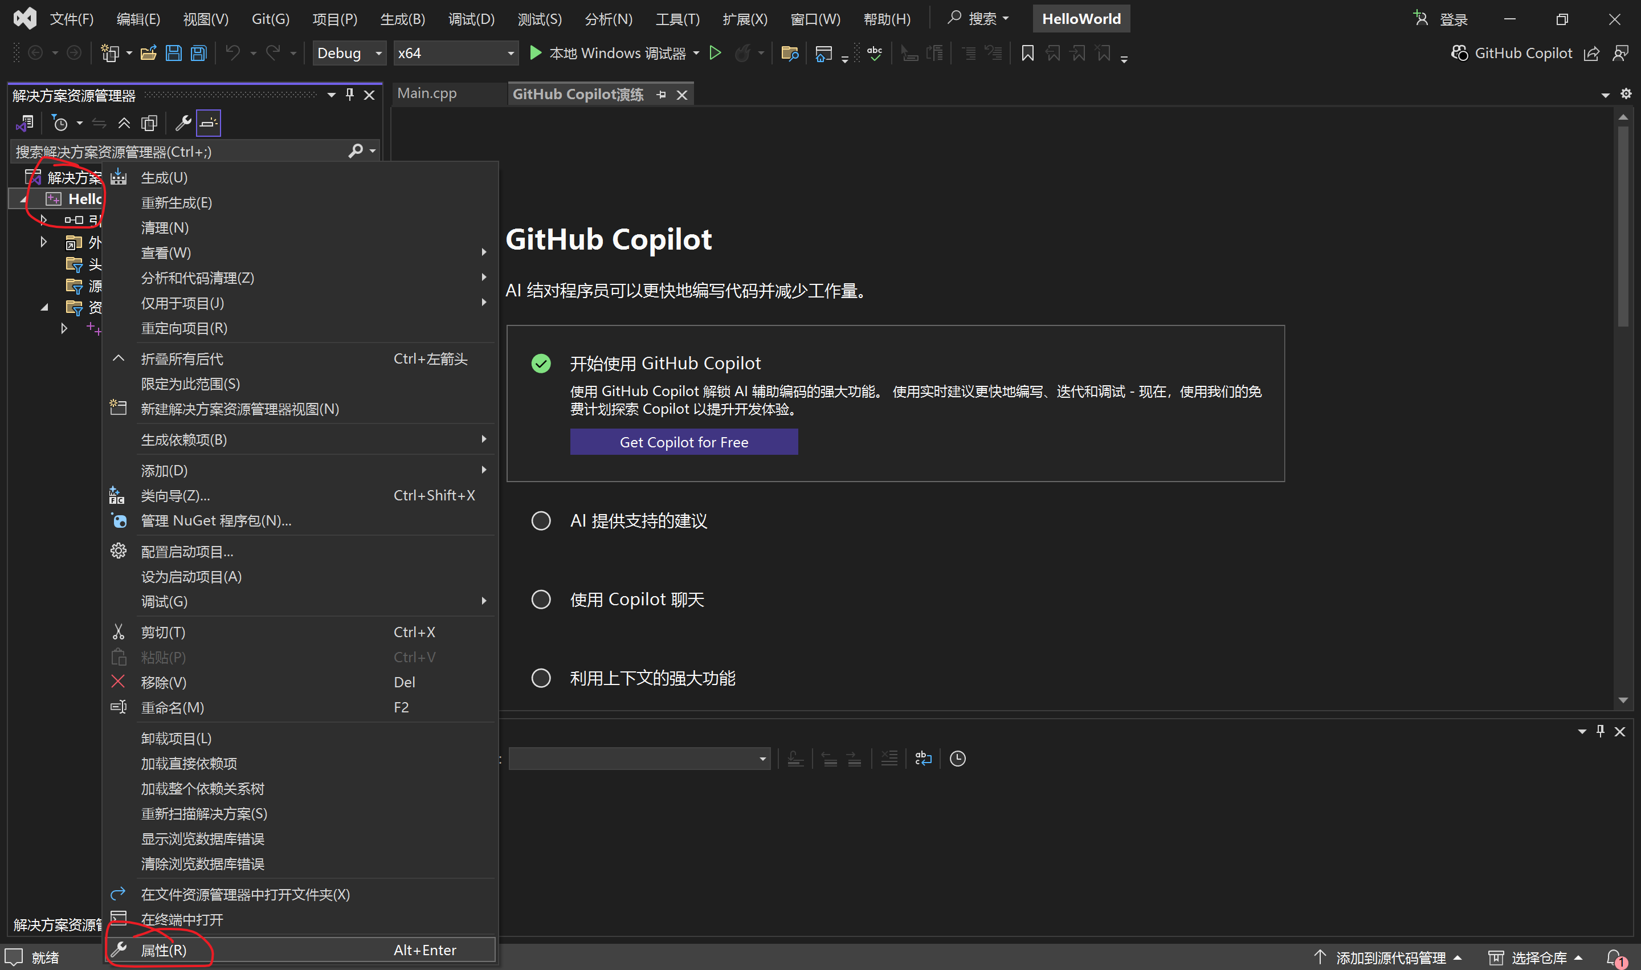Pin the Solution Explorer panel
1641x970 pixels.
coord(350,95)
